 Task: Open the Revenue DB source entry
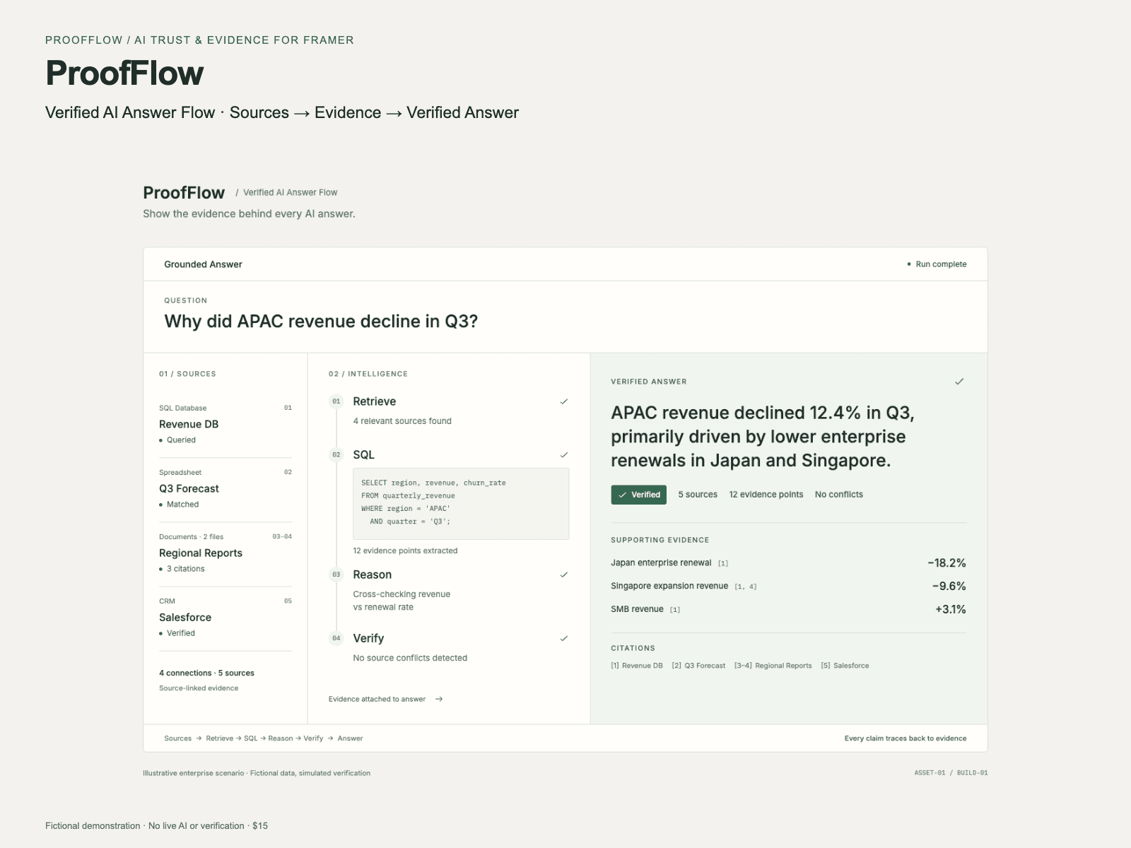(x=225, y=424)
